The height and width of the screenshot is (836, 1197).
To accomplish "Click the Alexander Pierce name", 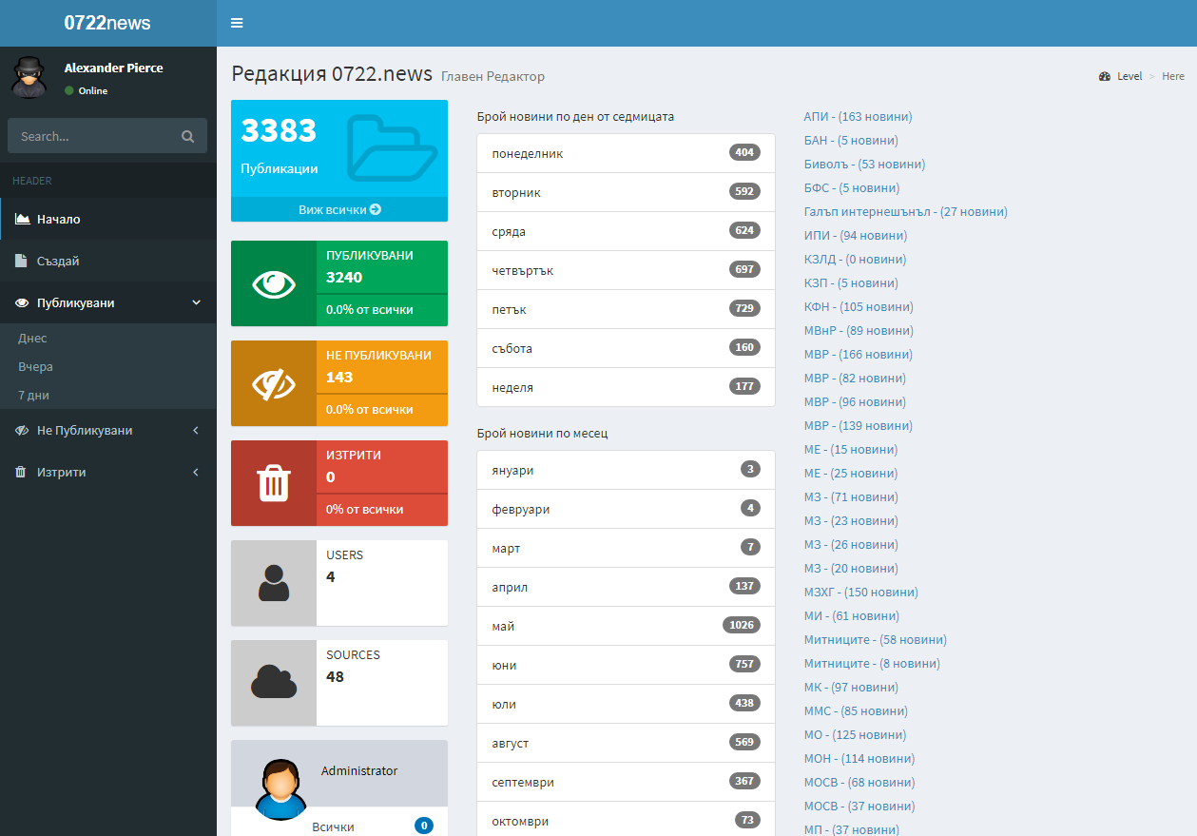I will coord(113,68).
